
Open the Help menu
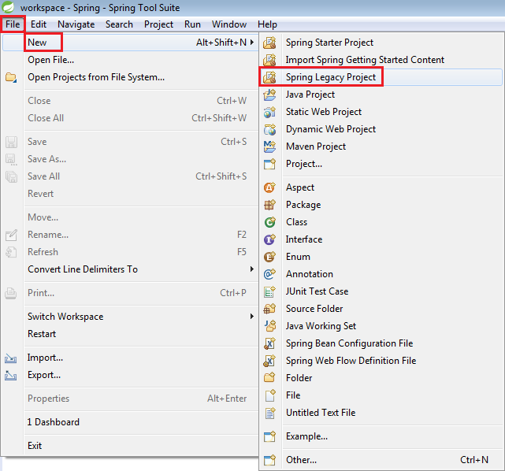click(267, 24)
